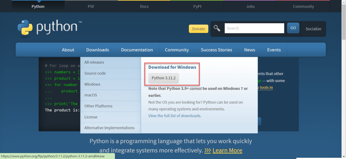
Task: Select macOS in the Downloads submenu
Action: (x=91, y=95)
